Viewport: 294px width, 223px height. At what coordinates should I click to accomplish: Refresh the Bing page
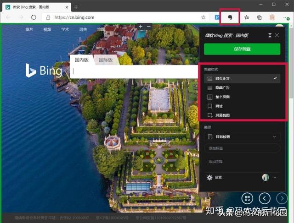coord(34,17)
